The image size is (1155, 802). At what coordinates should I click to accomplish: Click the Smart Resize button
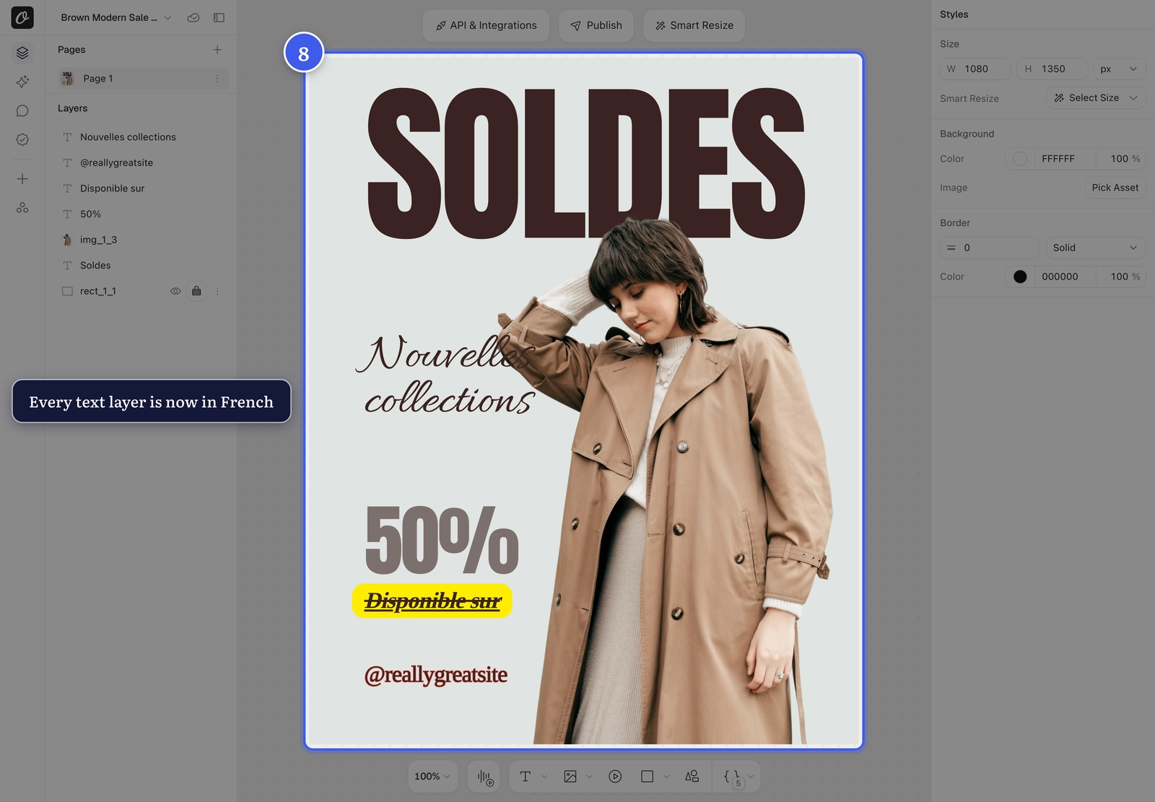pyautogui.click(x=694, y=25)
